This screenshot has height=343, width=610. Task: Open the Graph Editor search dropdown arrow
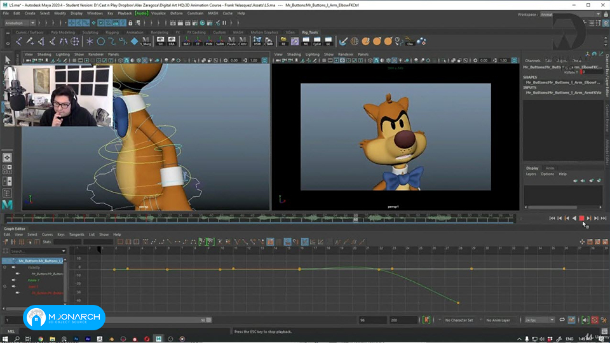[x=64, y=252]
